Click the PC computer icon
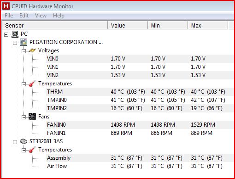Screen dimensions: 235x179 (x=15, y=34)
